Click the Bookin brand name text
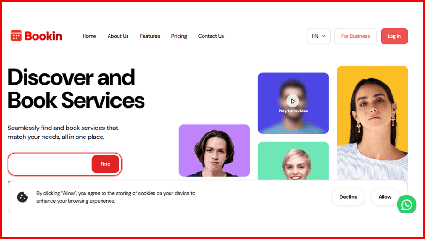 click(x=43, y=36)
